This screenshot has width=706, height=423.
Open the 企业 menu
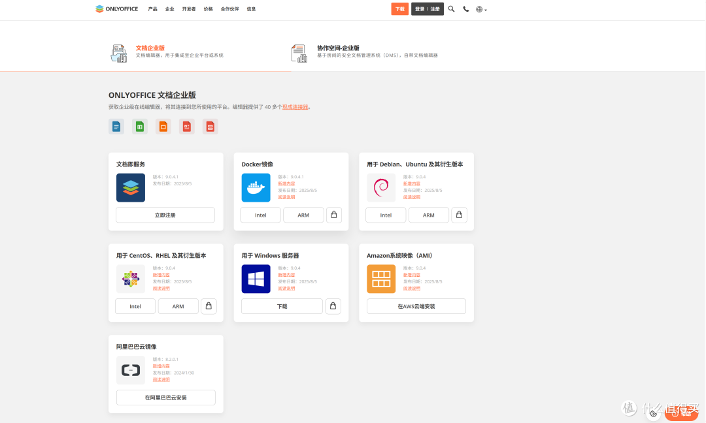[x=169, y=9]
